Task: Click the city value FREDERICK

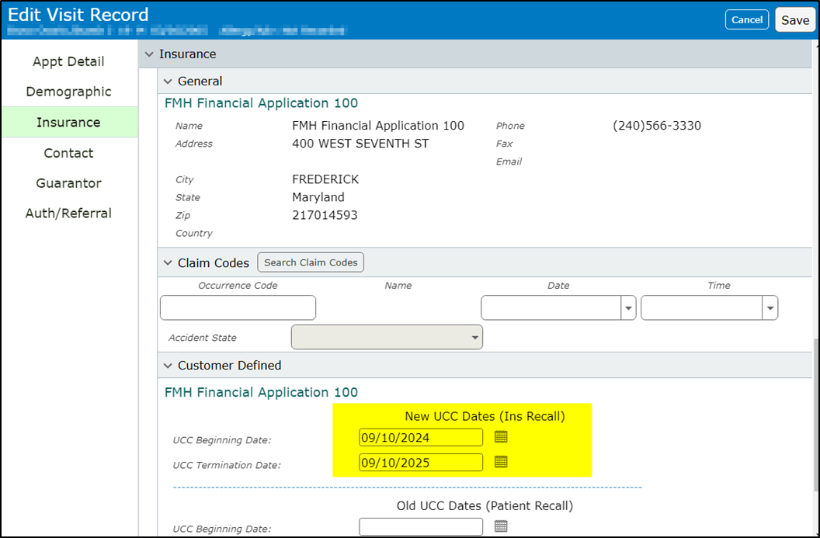Action: (x=325, y=179)
